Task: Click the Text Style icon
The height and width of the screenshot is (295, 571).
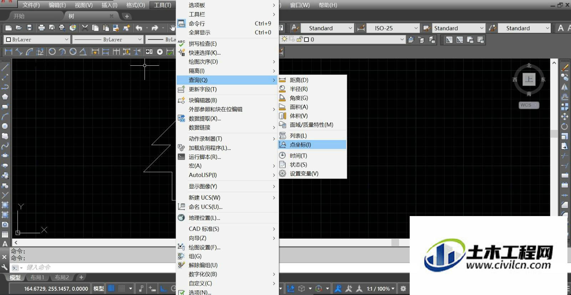Action: point(295,28)
